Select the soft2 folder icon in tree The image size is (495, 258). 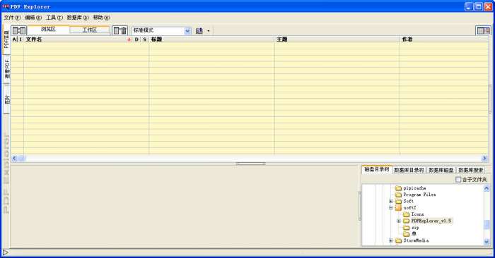(398, 208)
